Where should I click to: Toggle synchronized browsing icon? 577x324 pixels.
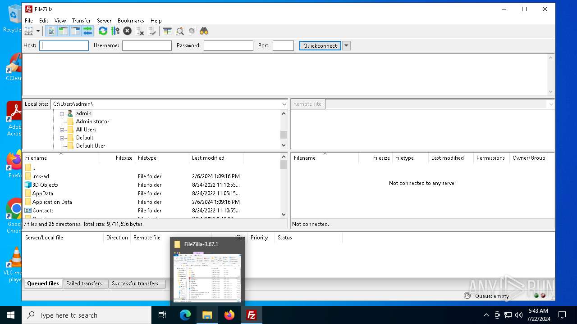pos(192,31)
